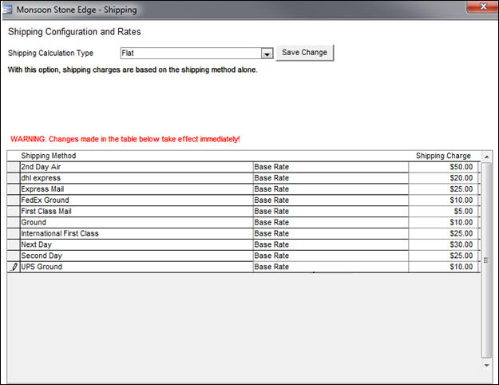This screenshot has width=499, height=385.
Task: Select FedEx Ground Base Rate cell
Action: point(330,200)
